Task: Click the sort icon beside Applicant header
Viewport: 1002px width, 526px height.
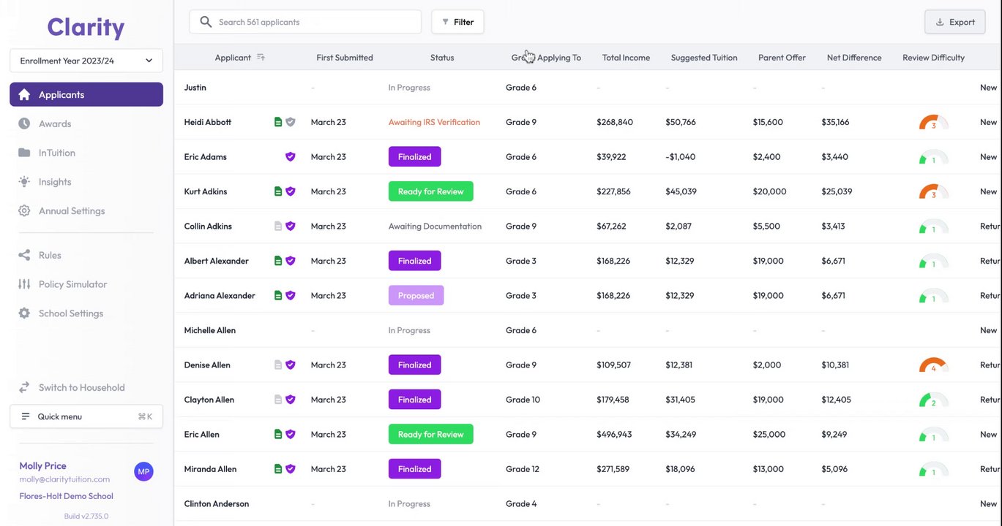Action: pyautogui.click(x=261, y=58)
